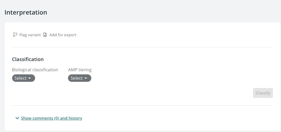Follow the Show comments (0) and history link

tap(52, 118)
